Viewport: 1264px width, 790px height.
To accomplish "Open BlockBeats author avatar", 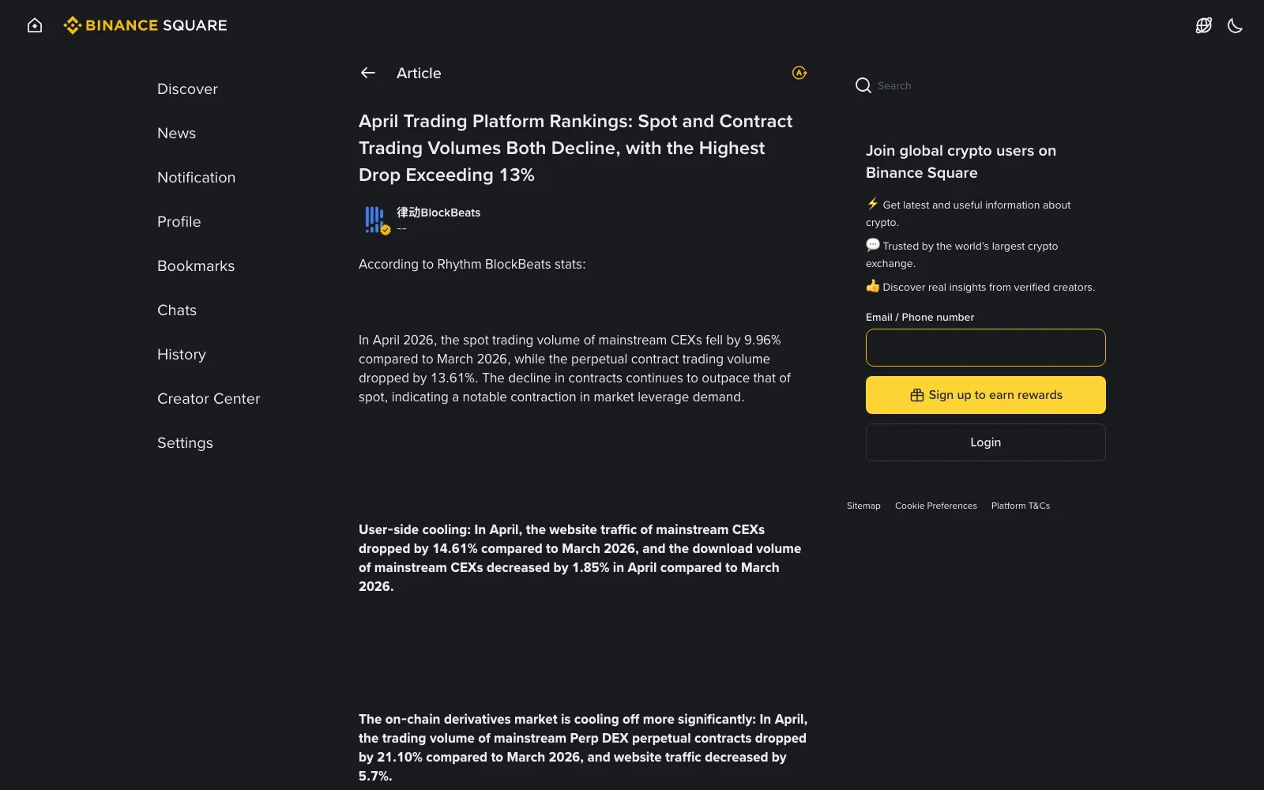I will point(374,220).
